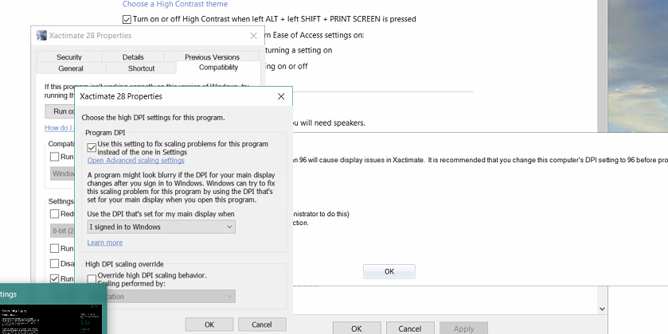Switch to the Security tab
This screenshot has width=668, height=334.
69,57
